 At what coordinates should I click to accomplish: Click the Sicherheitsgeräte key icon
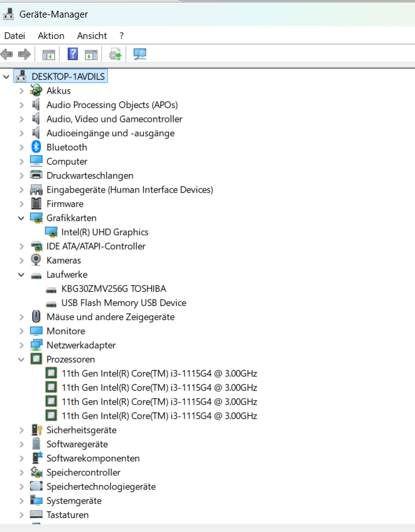coord(36,430)
